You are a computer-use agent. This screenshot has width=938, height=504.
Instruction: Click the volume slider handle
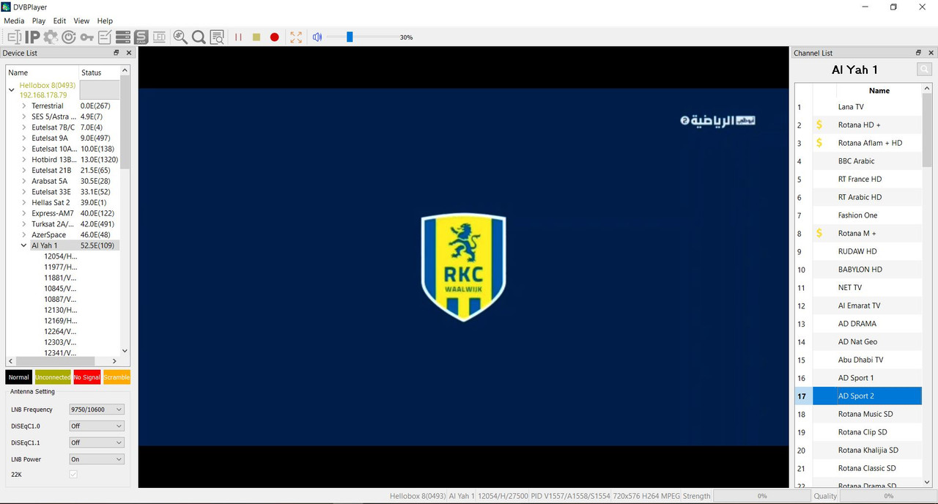(350, 37)
